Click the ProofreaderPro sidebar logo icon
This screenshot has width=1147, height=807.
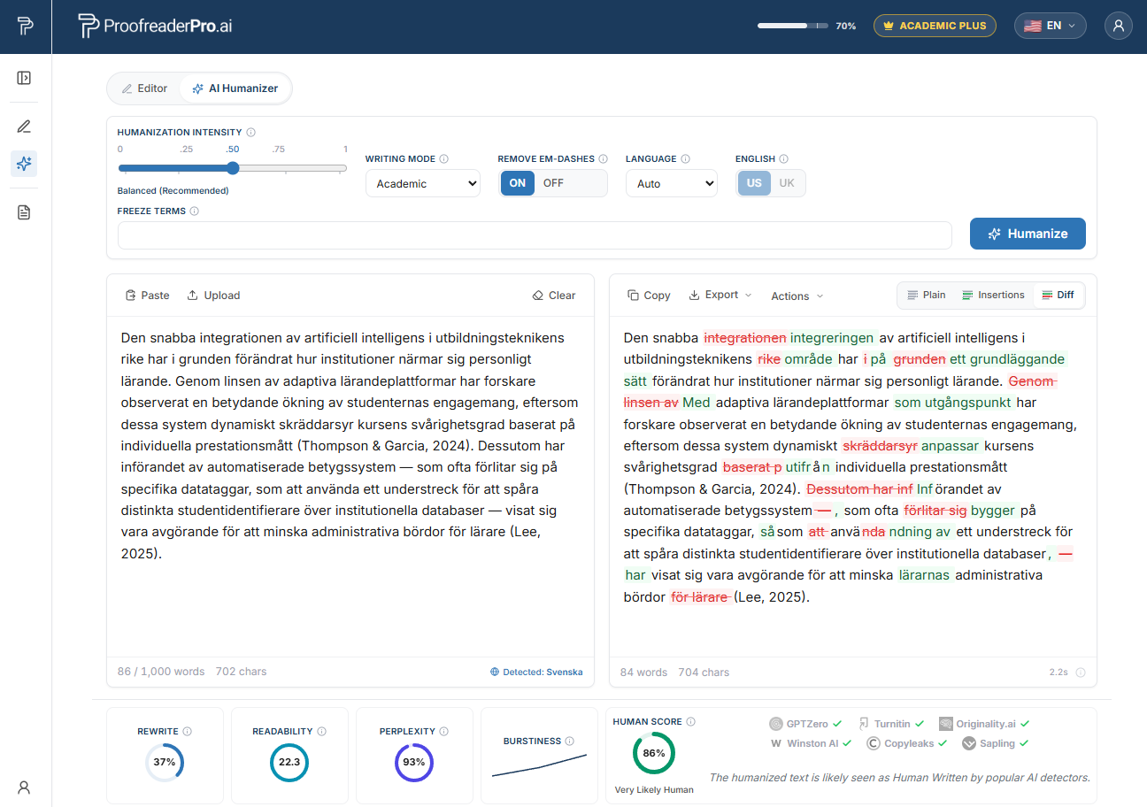pos(26,26)
